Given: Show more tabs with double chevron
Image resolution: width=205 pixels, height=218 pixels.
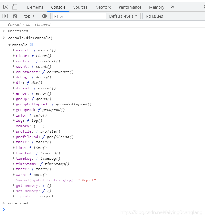Looking at the screenshot, I should coord(172,7).
